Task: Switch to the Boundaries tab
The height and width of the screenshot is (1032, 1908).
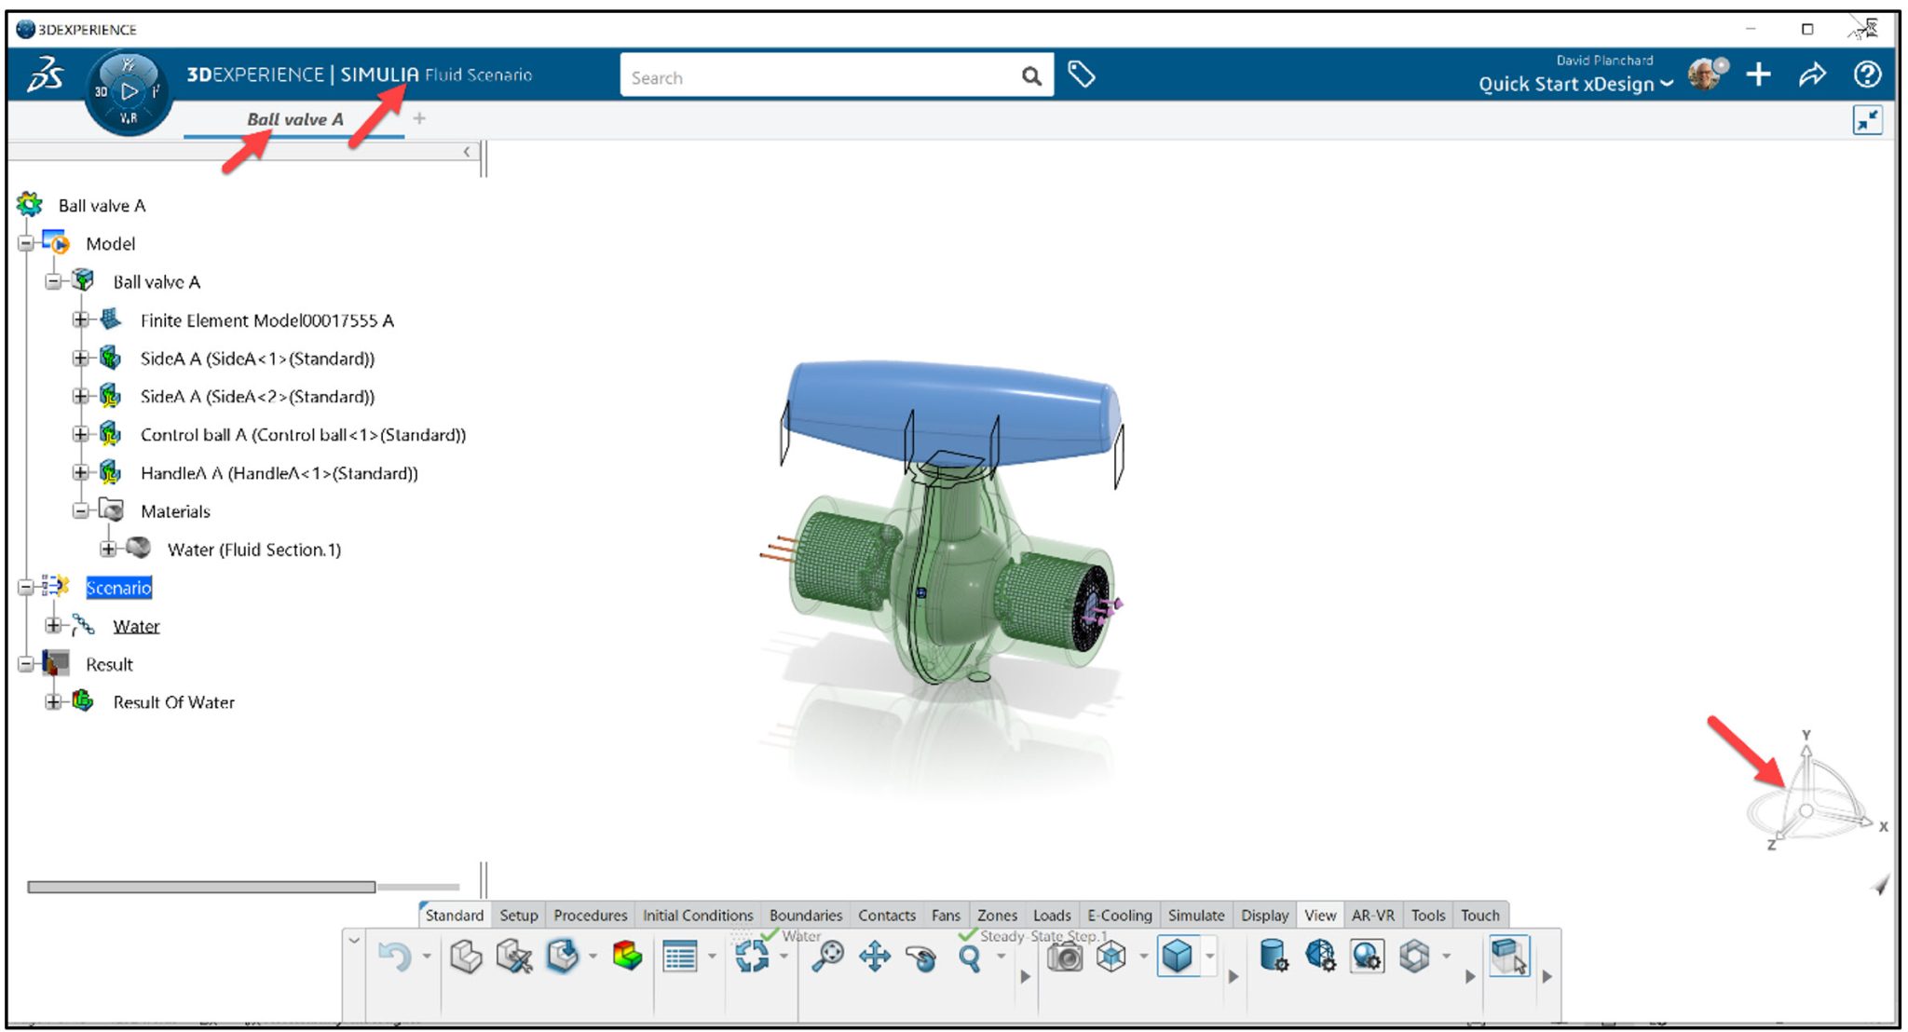Action: [805, 916]
